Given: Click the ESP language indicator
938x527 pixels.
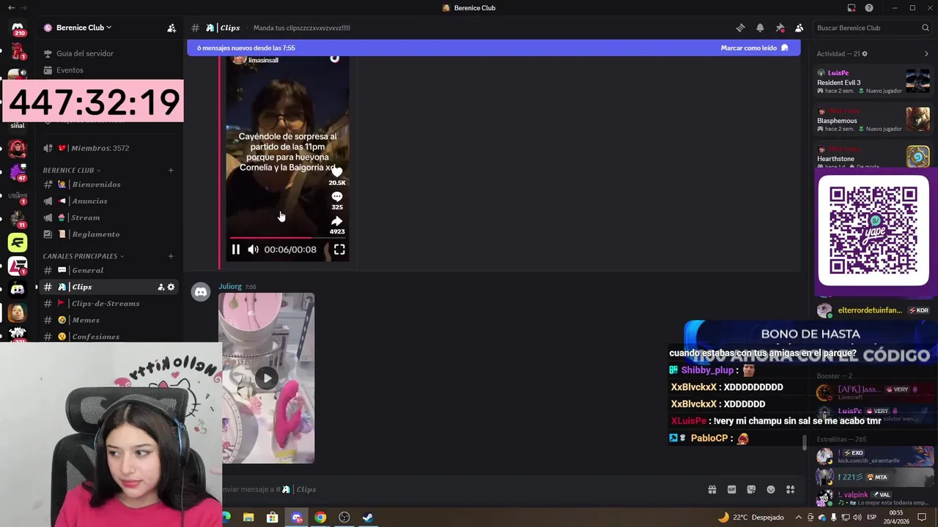Looking at the screenshot, I should pos(872,517).
